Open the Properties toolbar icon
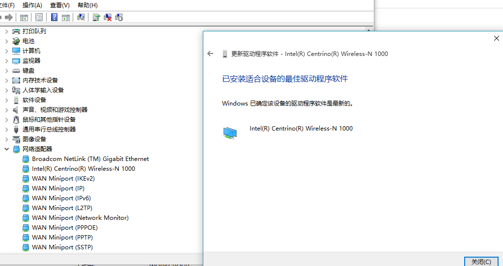 [39, 17]
